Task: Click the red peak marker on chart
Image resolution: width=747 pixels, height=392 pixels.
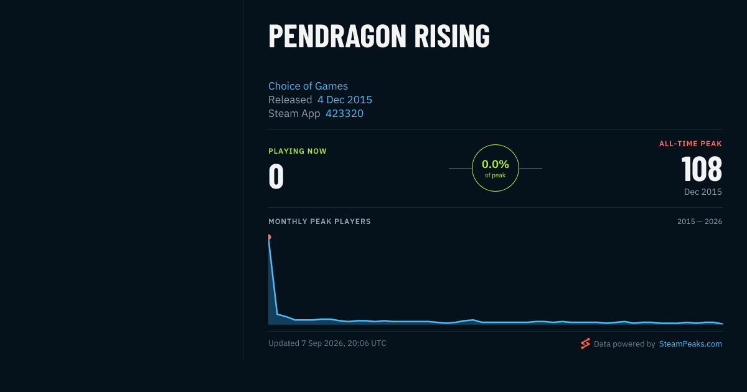Action: pos(269,237)
